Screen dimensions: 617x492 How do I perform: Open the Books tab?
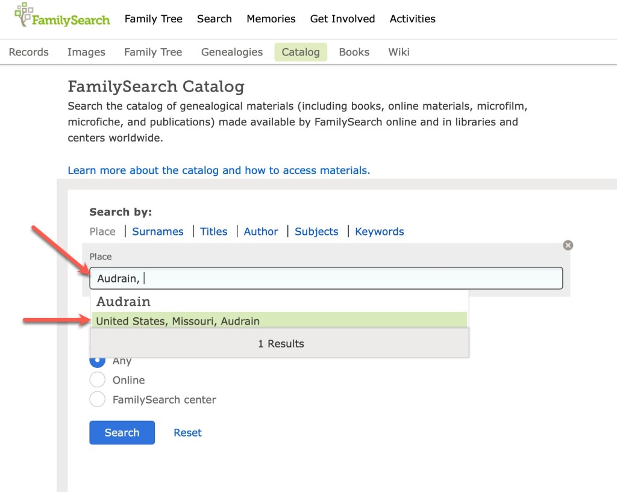(354, 52)
